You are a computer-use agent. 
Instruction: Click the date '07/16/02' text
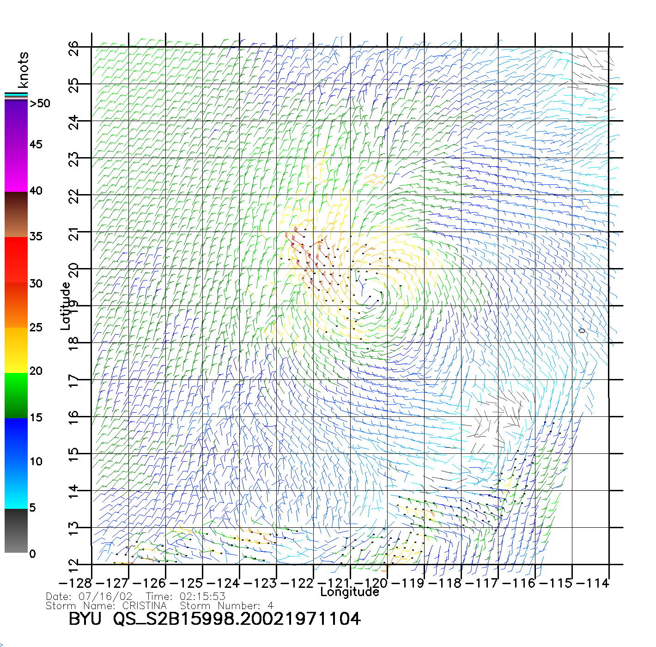coord(105,596)
